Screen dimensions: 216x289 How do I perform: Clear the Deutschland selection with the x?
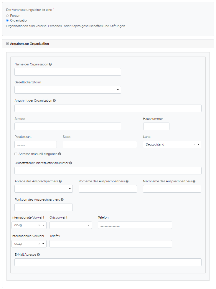click(x=194, y=144)
